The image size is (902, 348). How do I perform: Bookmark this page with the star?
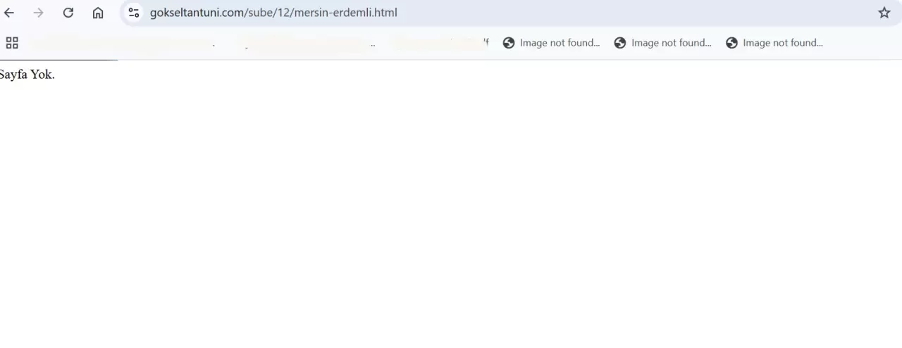(x=884, y=13)
